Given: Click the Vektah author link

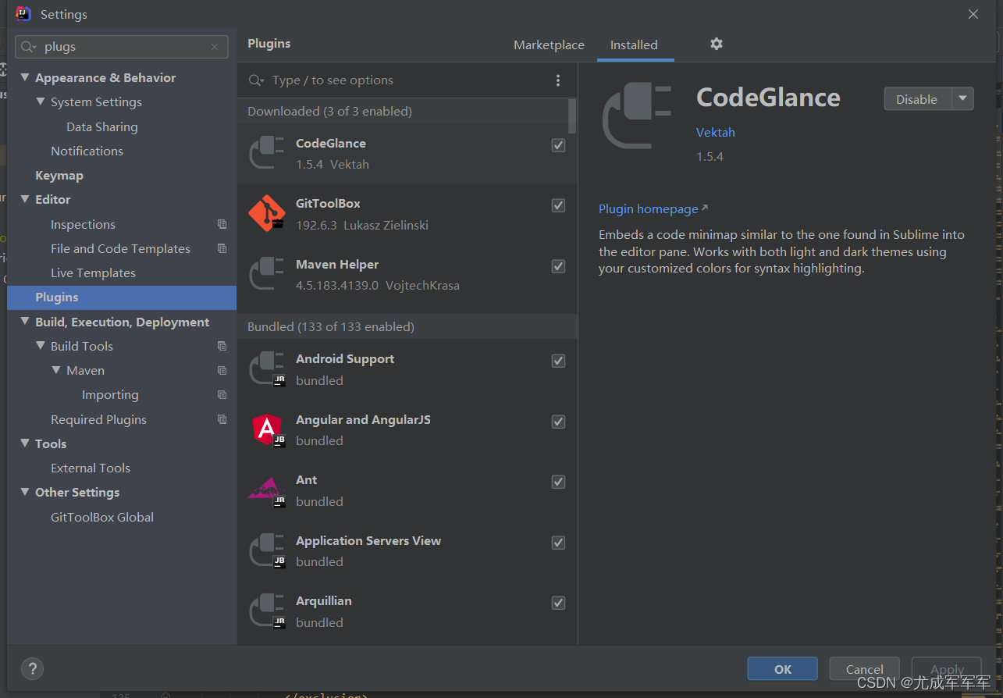Looking at the screenshot, I should click(x=716, y=132).
